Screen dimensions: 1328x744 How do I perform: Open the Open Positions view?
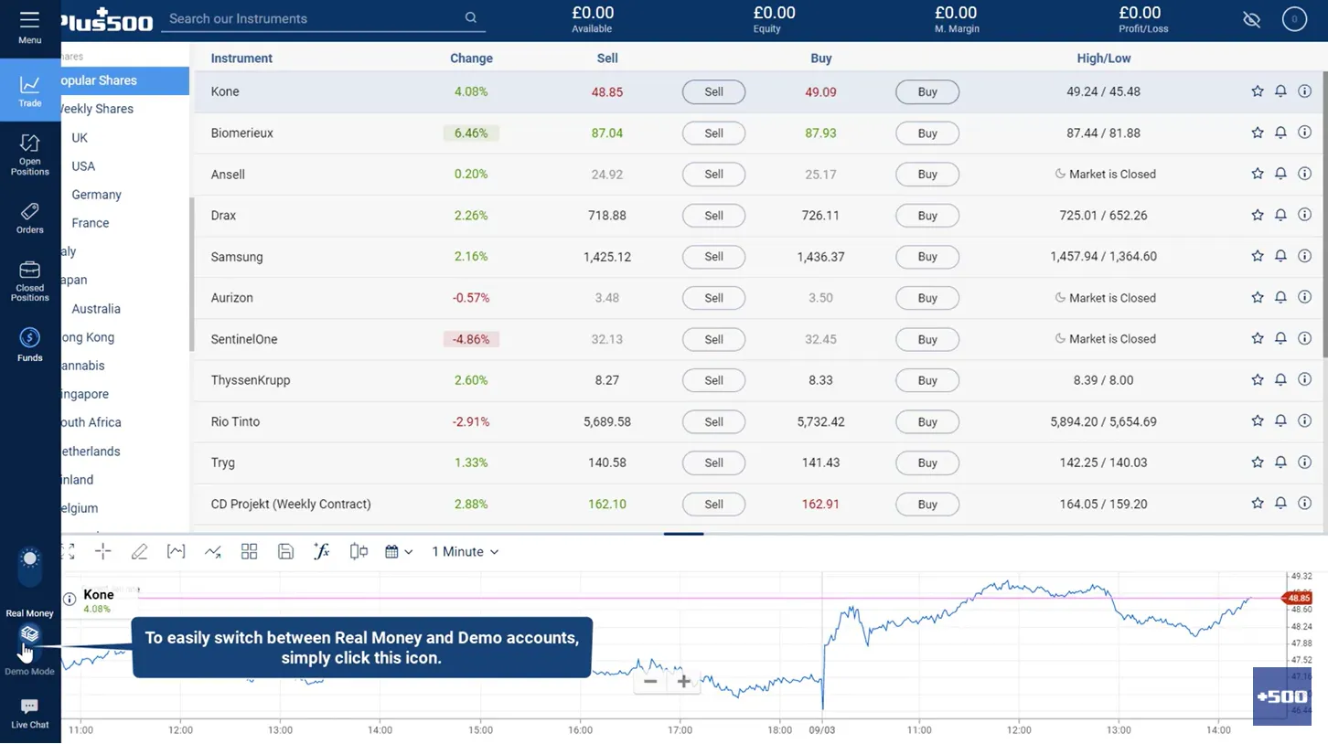[30, 154]
